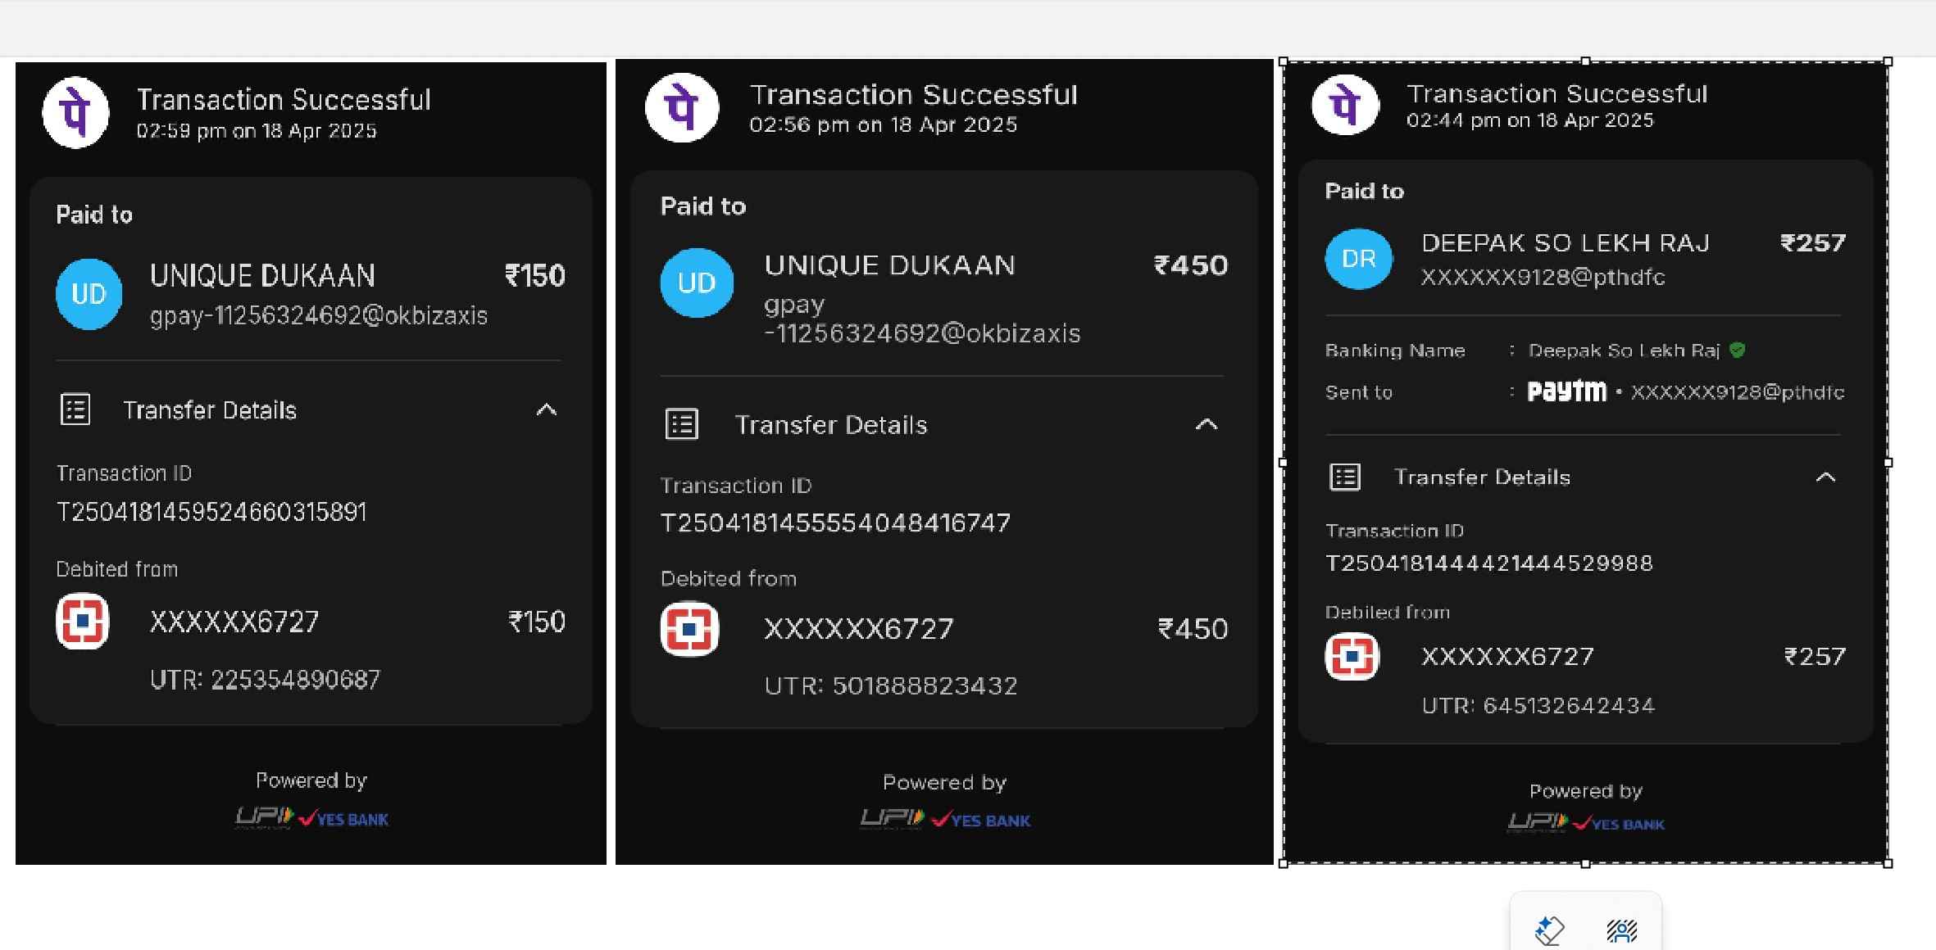Collapse Transfer Details in ₹450 receipt
The image size is (1936, 950).
point(1207,424)
